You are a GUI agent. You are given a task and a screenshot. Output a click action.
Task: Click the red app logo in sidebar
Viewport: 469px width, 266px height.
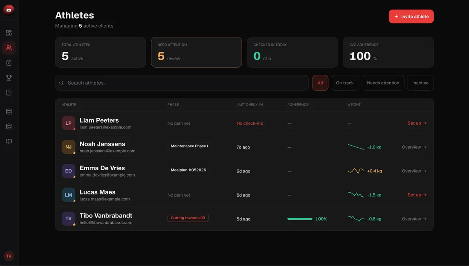coord(9,10)
